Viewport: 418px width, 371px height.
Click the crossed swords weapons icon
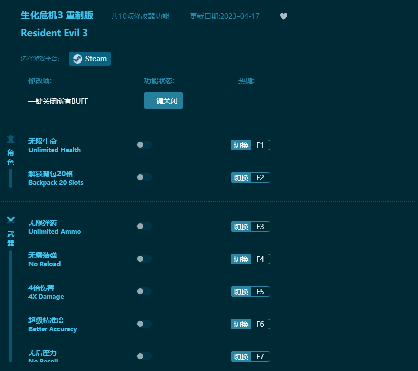[x=11, y=220]
